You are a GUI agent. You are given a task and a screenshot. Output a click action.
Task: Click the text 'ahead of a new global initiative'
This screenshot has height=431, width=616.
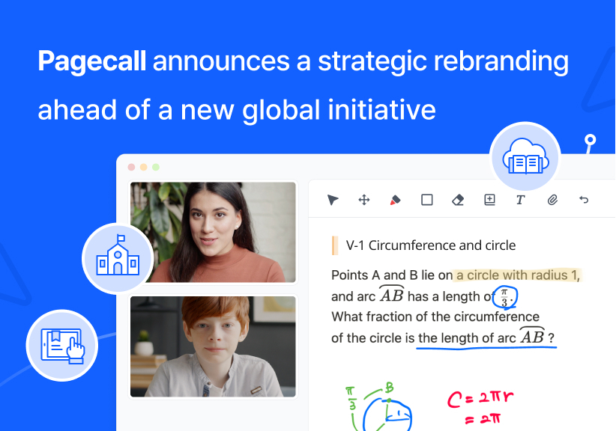point(237,110)
